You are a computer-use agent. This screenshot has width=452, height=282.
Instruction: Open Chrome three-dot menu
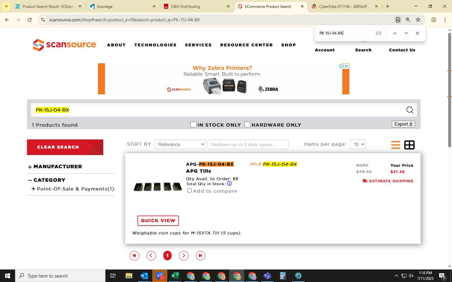(x=445, y=20)
